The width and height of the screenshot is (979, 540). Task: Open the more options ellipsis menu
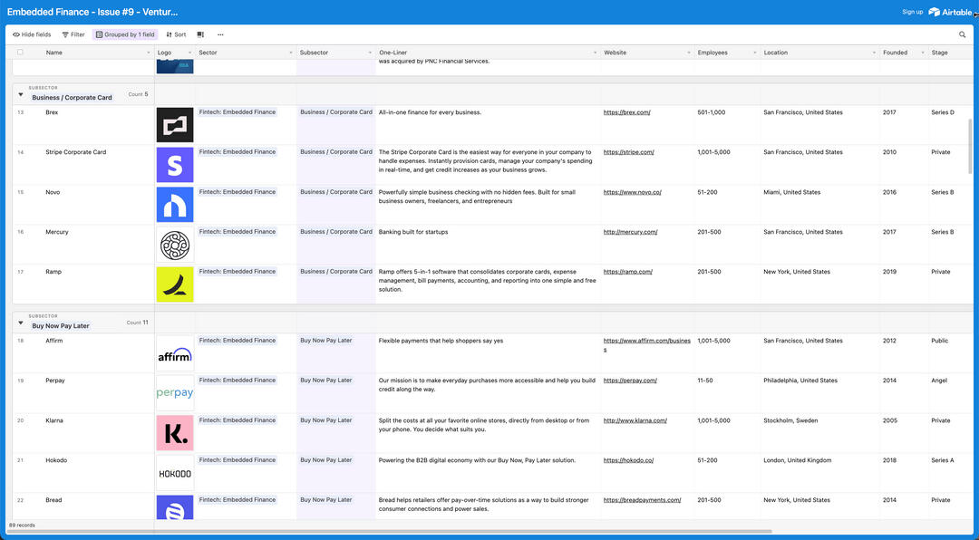coord(220,34)
